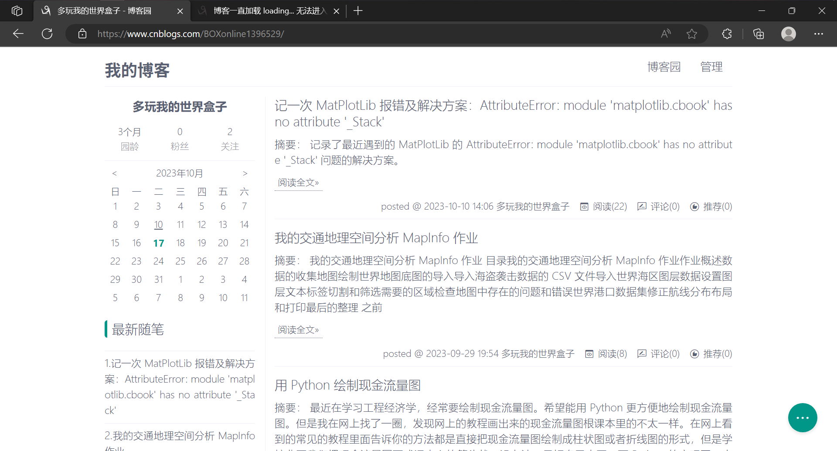Go to previous month in calendar
The image size is (837, 451).
115,173
